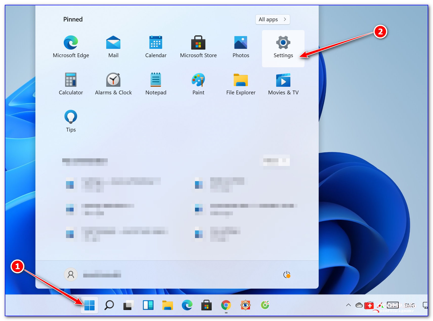Open File Explorer from the taskbar
Viewport: 433px width, 321px height.
[167, 305]
